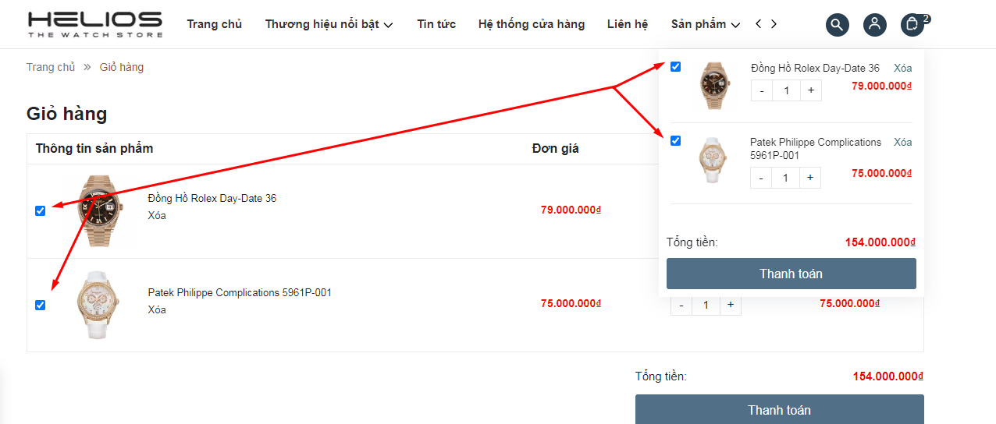This screenshot has width=996, height=424.
Task: Click Trang chủ breadcrumb link
Action: click(51, 67)
